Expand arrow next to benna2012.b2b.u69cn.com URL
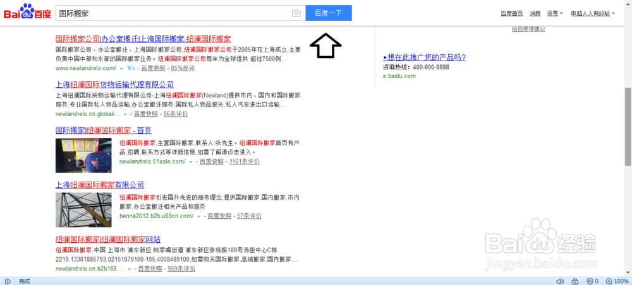The width and height of the screenshot is (632, 285). click(199, 216)
